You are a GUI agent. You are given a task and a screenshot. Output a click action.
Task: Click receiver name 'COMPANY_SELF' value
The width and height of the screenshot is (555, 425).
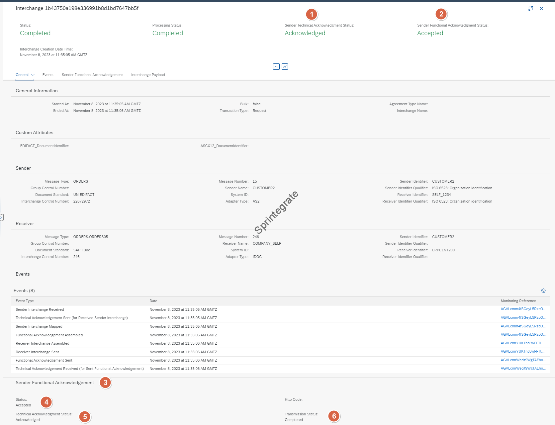point(267,244)
